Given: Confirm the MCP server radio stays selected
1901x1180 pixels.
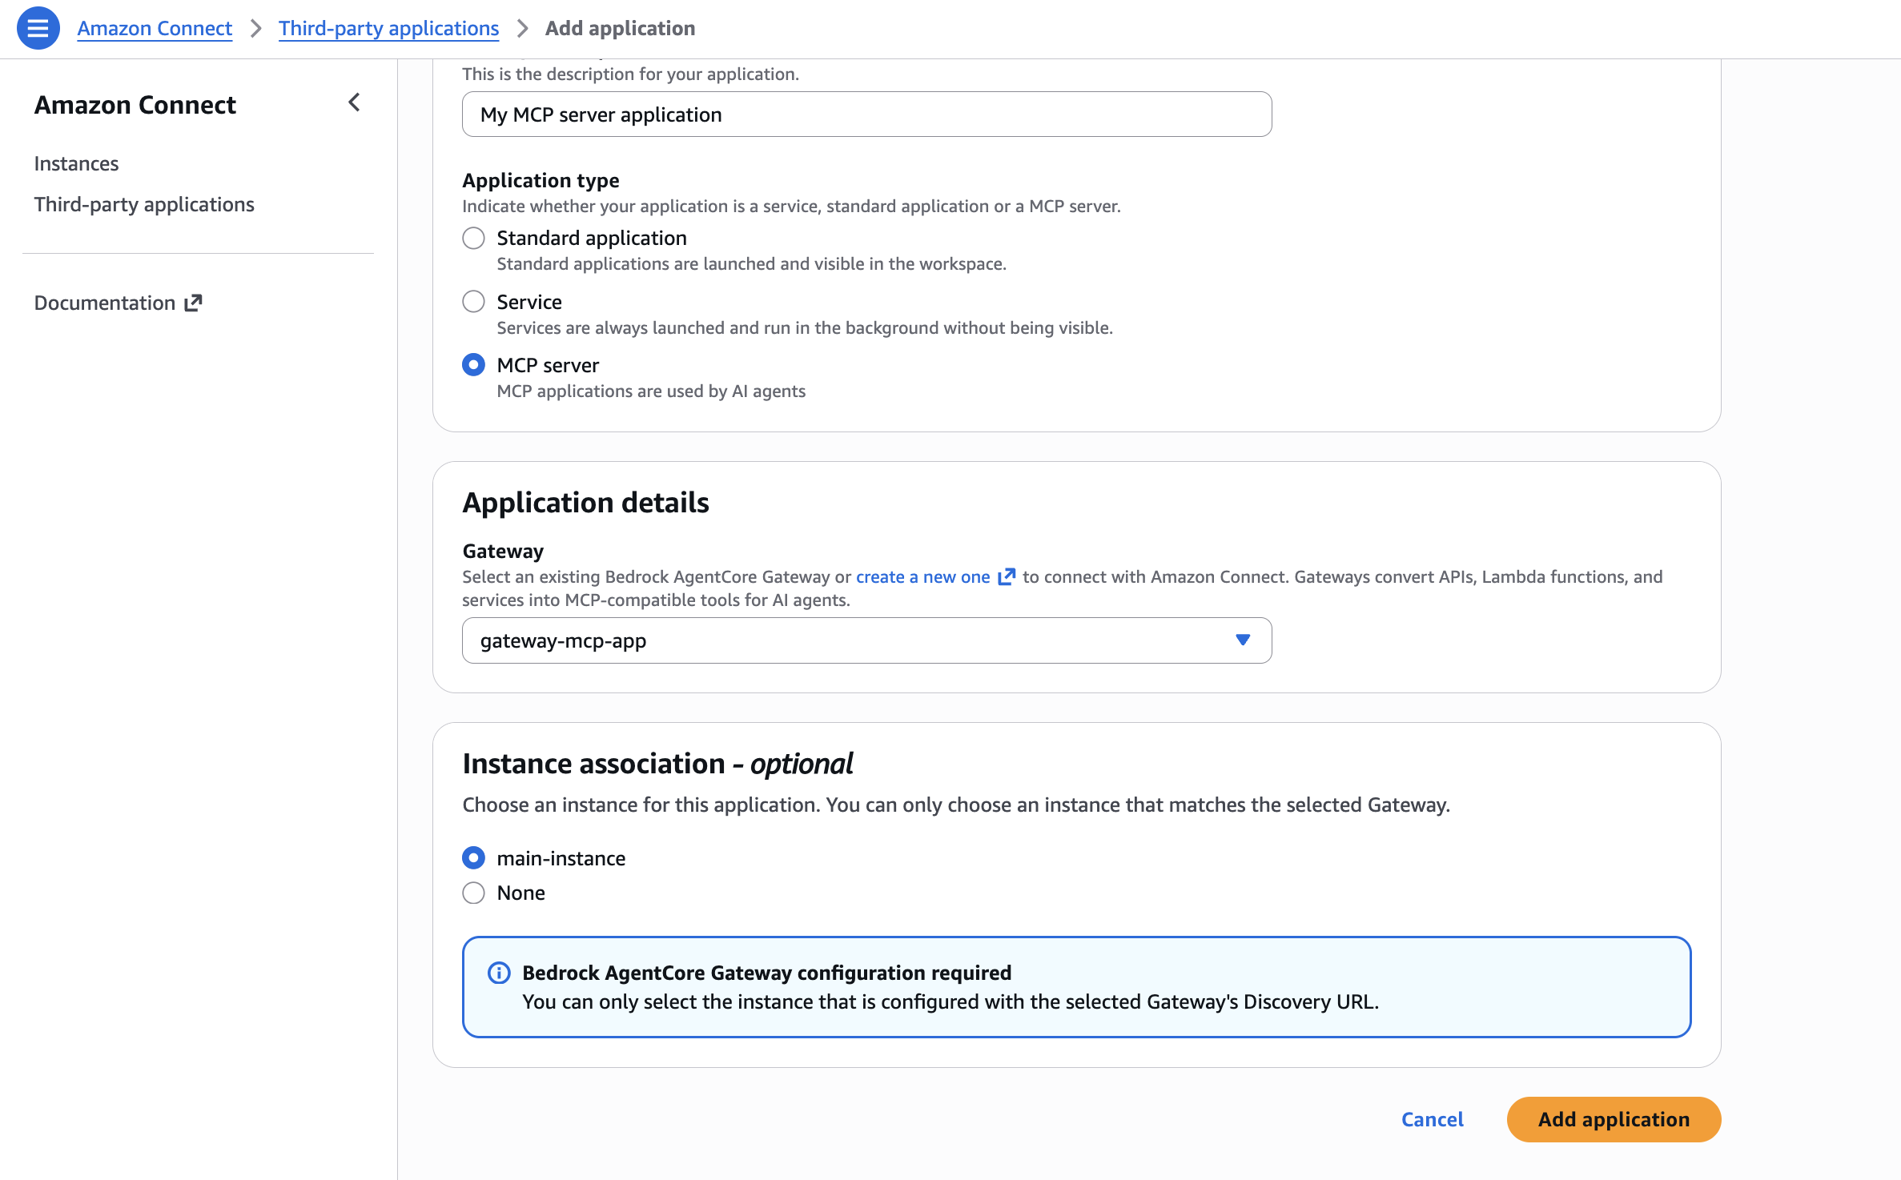Looking at the screenshot, I should pyautogui.click(x=473, y=364).
